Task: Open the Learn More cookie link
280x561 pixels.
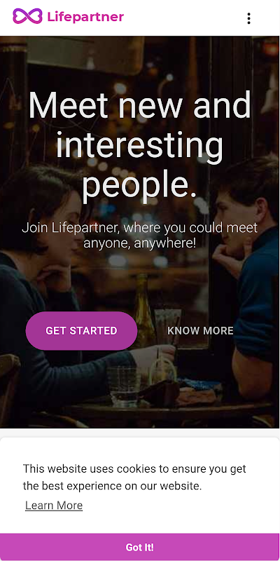Action: click(54, 505)
